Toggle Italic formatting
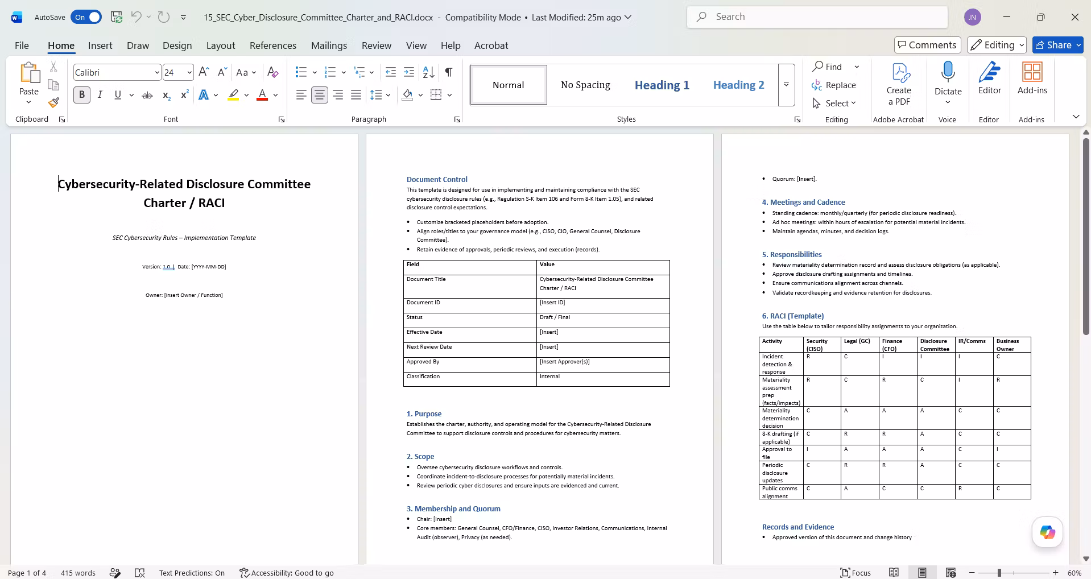The height and width of the screenshot is (579, 1091). [100, 95]
